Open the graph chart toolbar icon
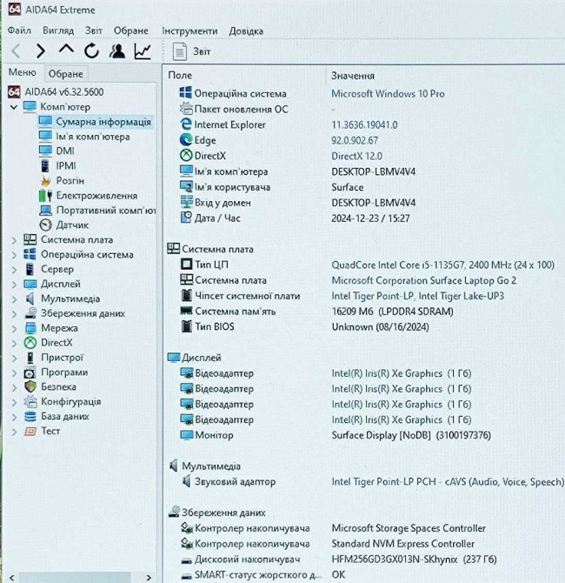The height and width of the screenshot is (583, 565). [143, 51]
